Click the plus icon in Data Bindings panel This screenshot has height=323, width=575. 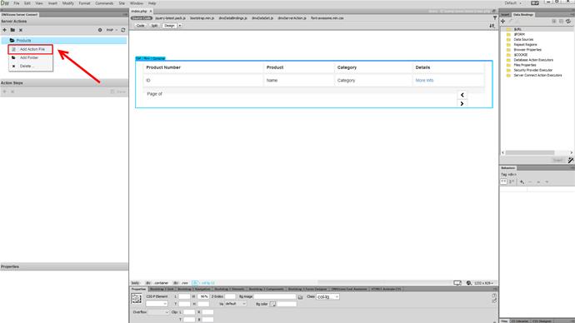503,22
